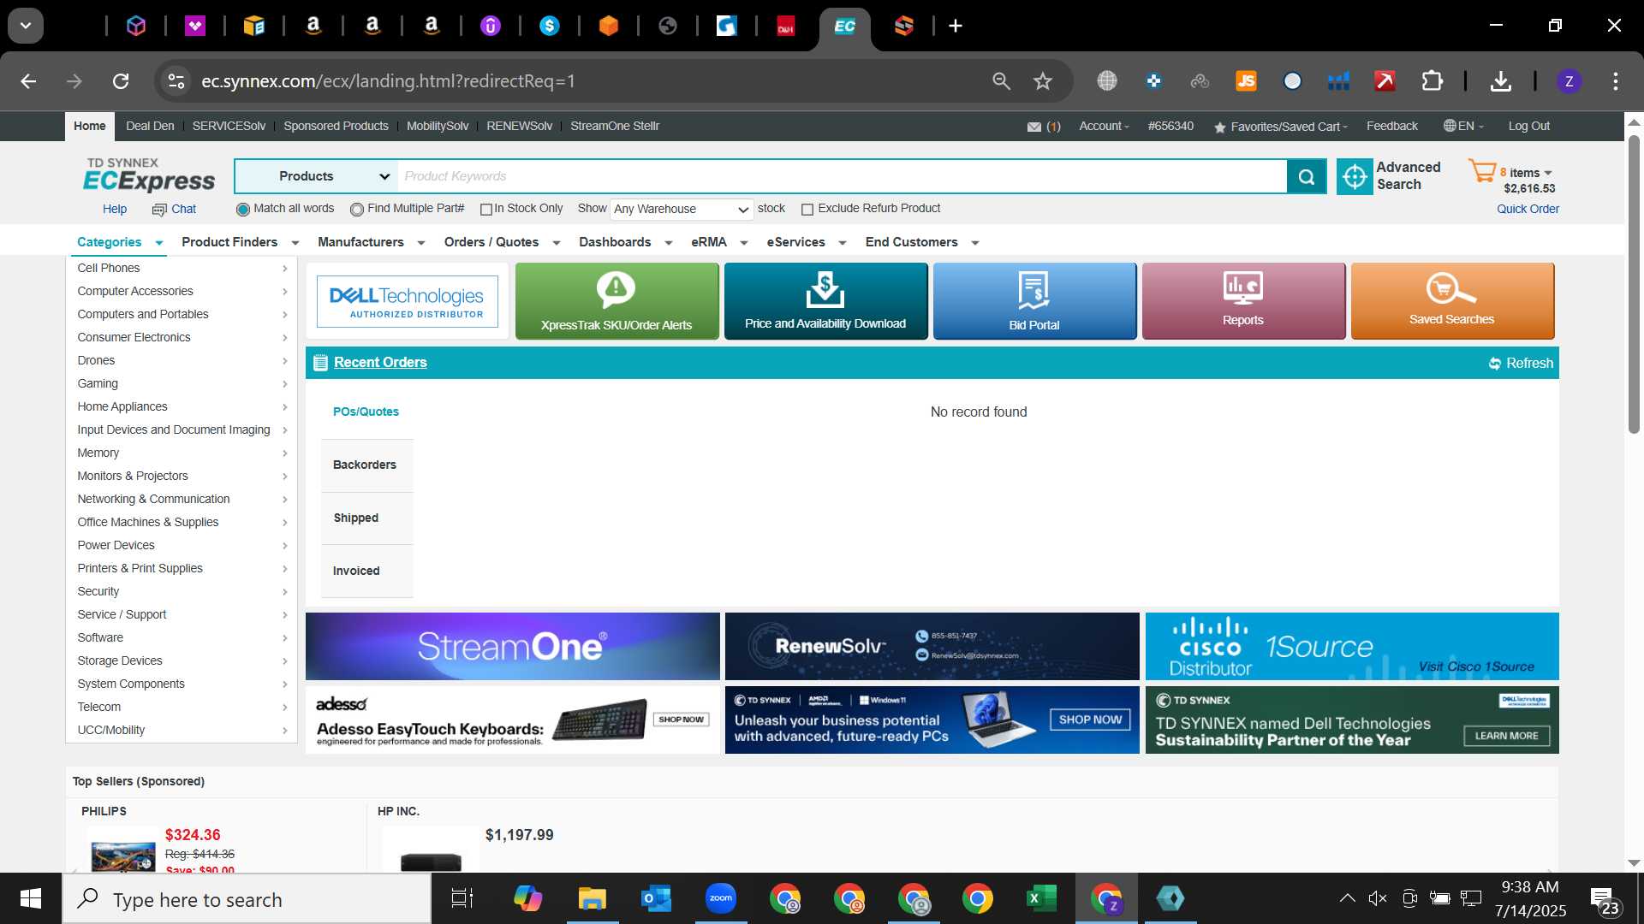This screenshot has height=924, width=1644.
Task: Click the Quick Order link
Action: pos(1528,210)
